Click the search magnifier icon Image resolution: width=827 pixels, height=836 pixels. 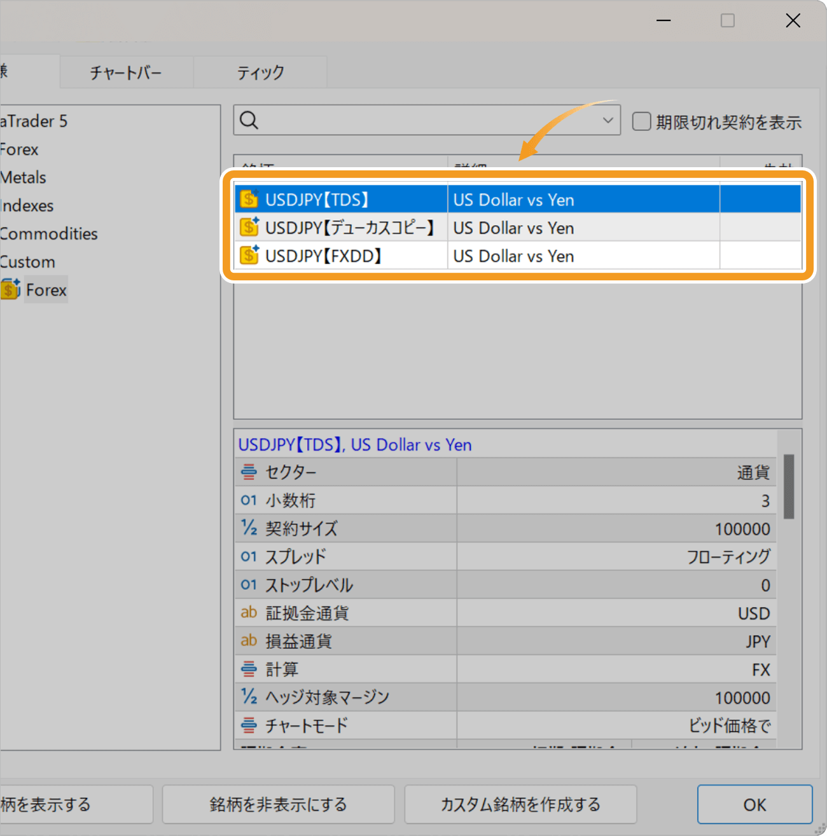[x=249, y=120]
